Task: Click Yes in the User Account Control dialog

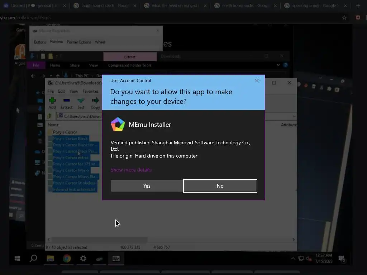Action: [x=147, y=186]
